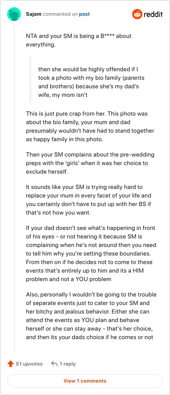Click Sajem's teal avatar icon

[x=14, y=14]
